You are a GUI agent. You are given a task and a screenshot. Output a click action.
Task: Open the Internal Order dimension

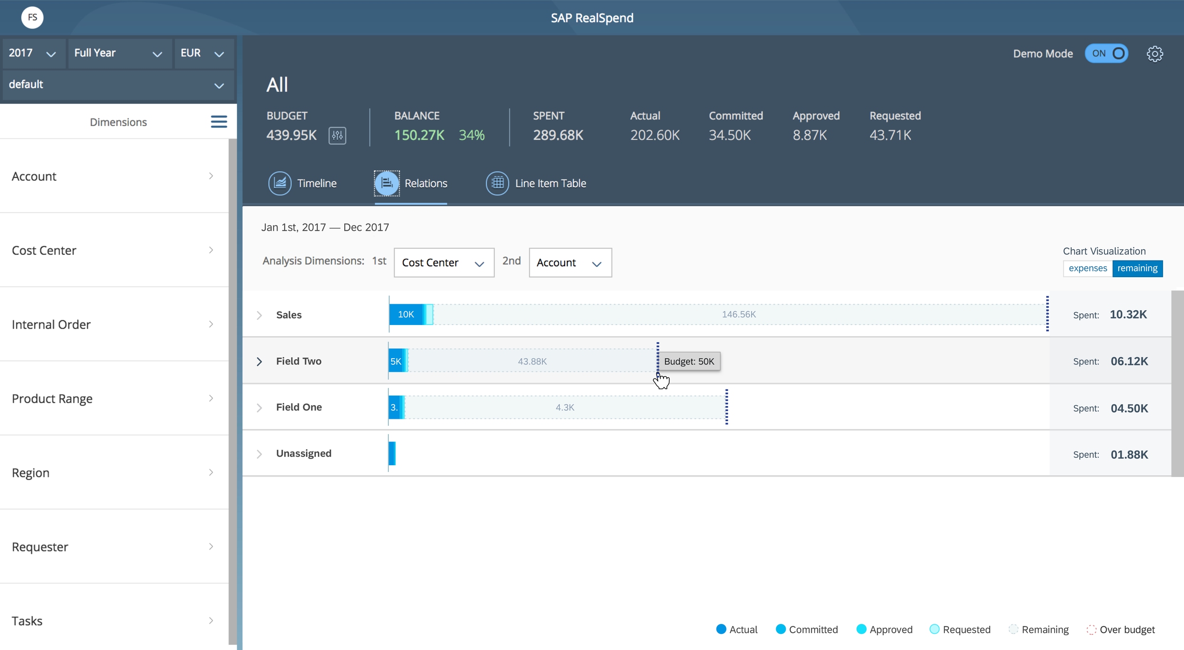[114, 325]
